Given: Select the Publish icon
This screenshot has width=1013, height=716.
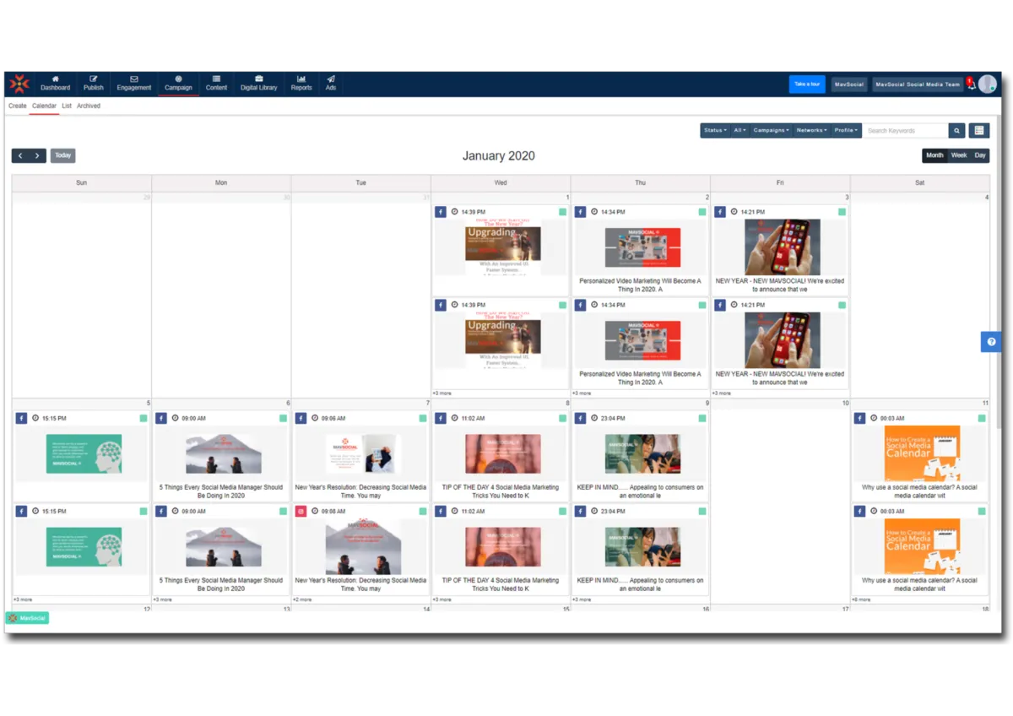Looking at the screenshot, I should point(94,83).
